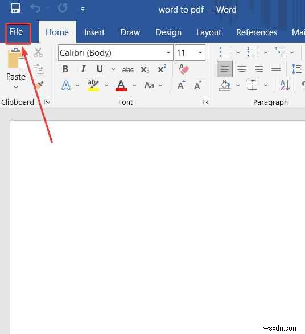Open the Clipboard pane launcher
The image size is (305, 334).
(x=47, y=102)
